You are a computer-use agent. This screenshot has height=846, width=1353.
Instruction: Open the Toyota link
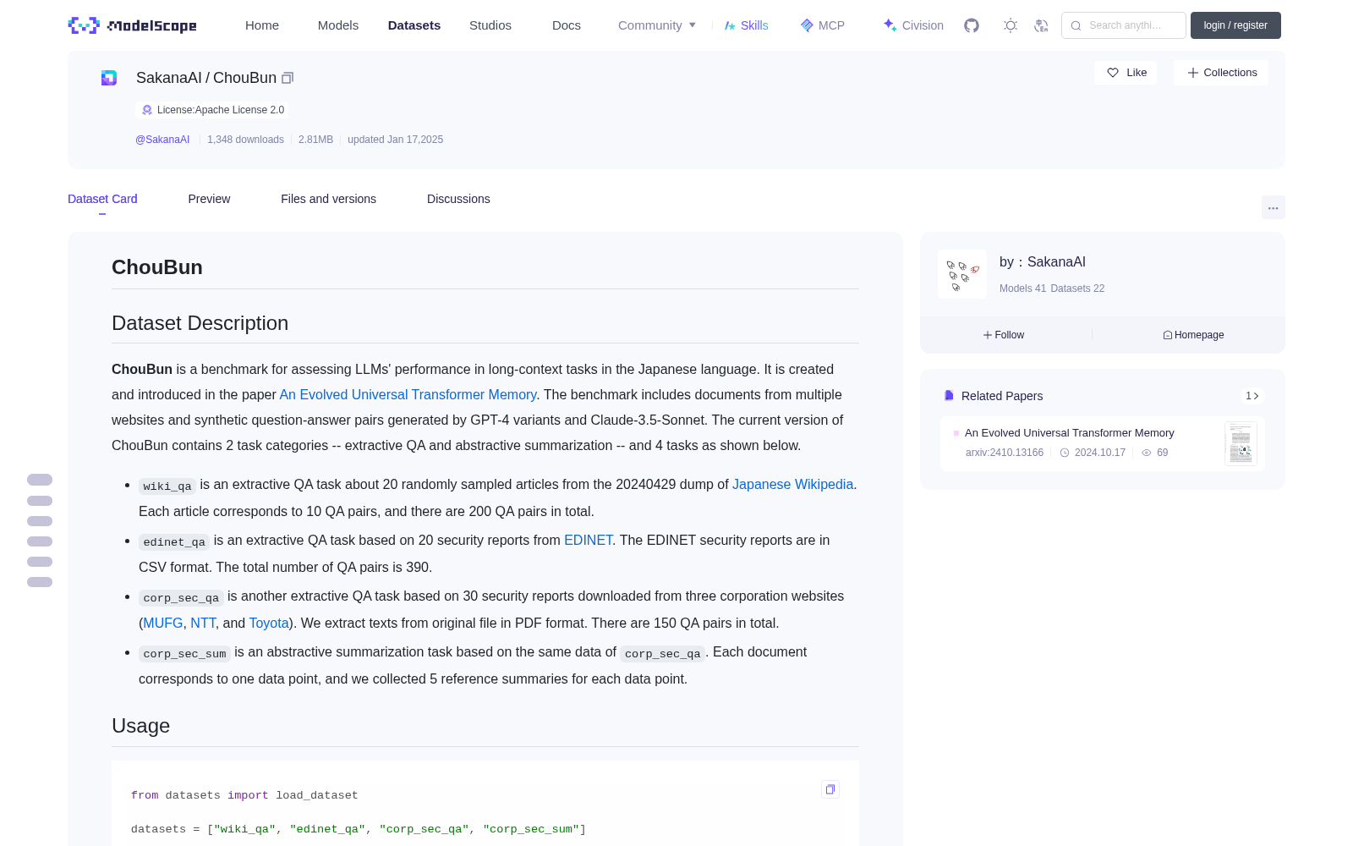point(269,623)
